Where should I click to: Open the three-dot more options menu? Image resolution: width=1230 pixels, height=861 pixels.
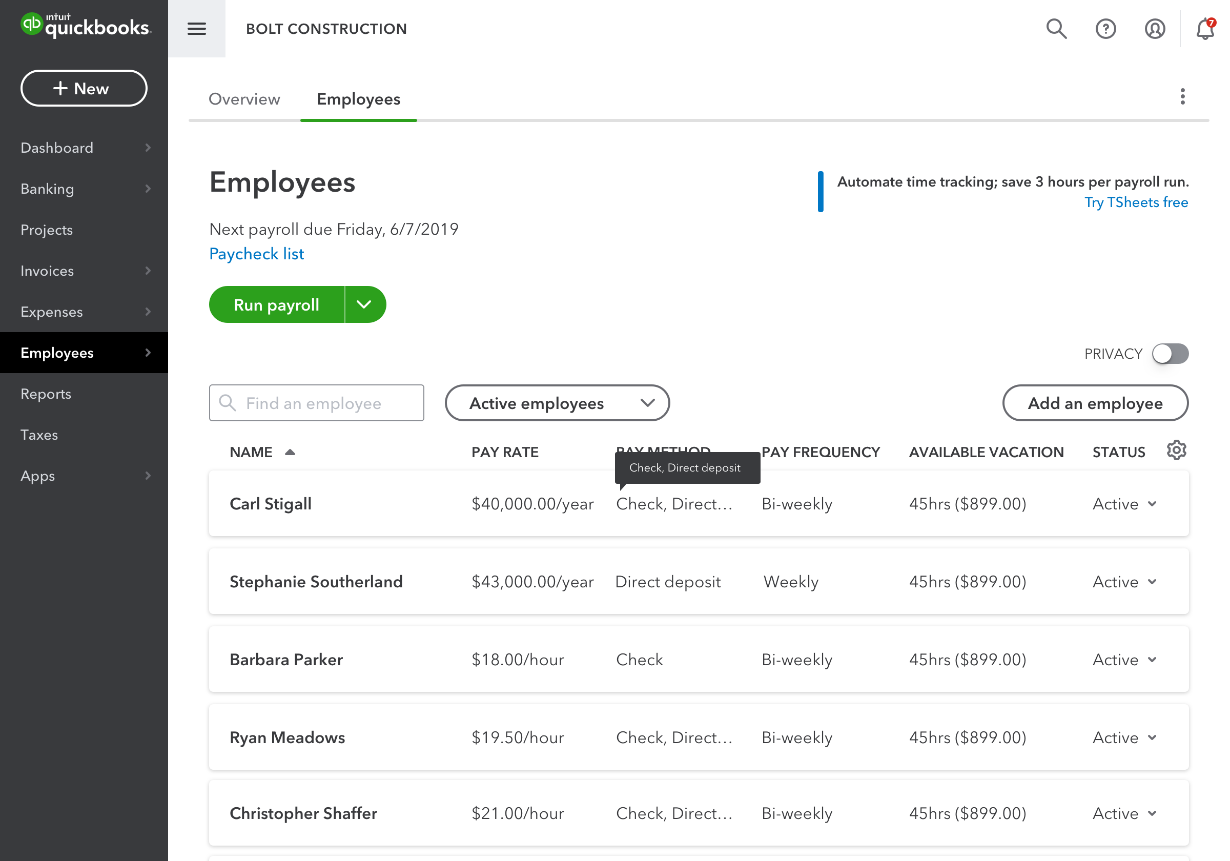point(1182,97)
